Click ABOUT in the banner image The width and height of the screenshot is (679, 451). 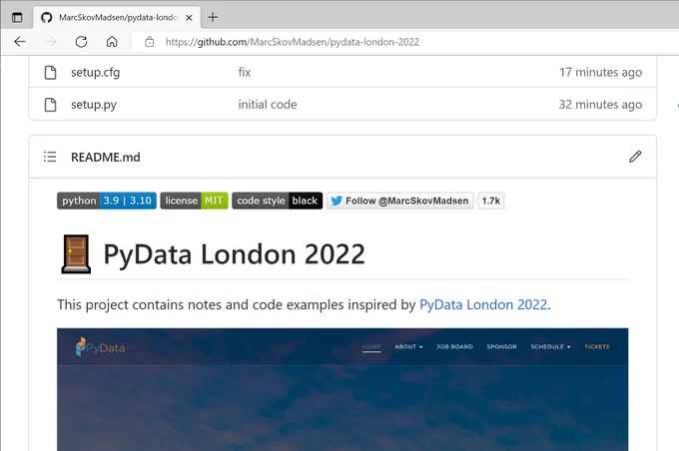click(408, 346)
